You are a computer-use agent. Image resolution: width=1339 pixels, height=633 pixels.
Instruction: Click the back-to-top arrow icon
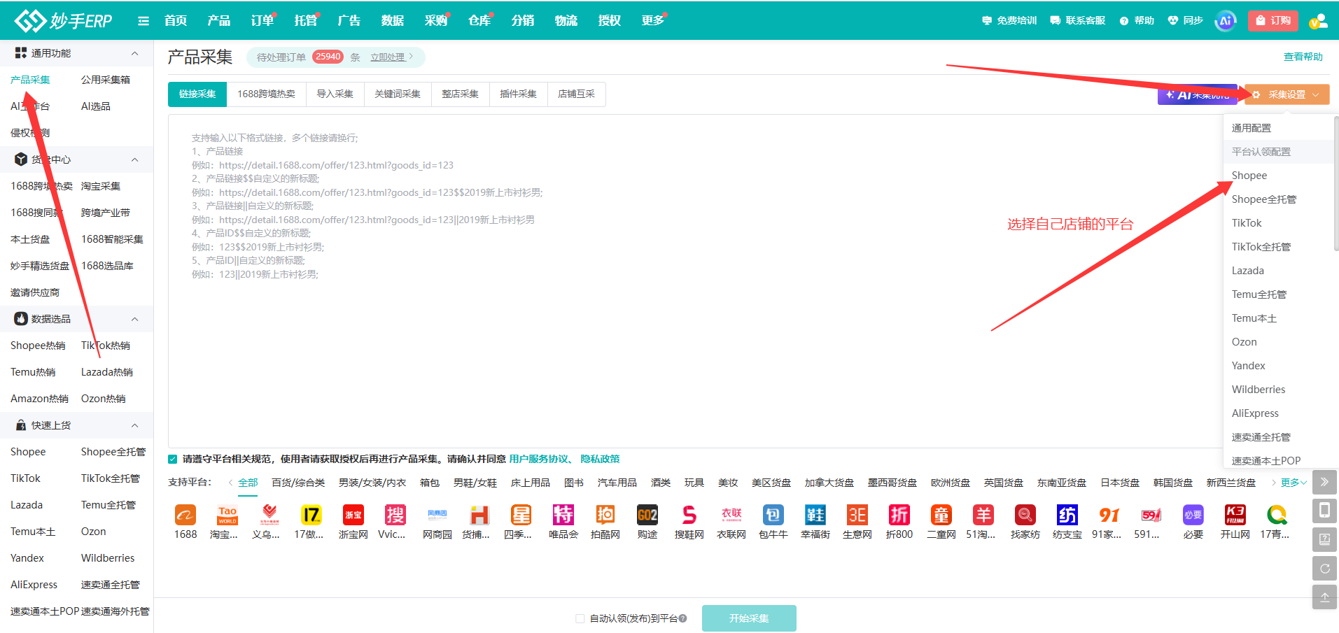tap(1324, 597)
